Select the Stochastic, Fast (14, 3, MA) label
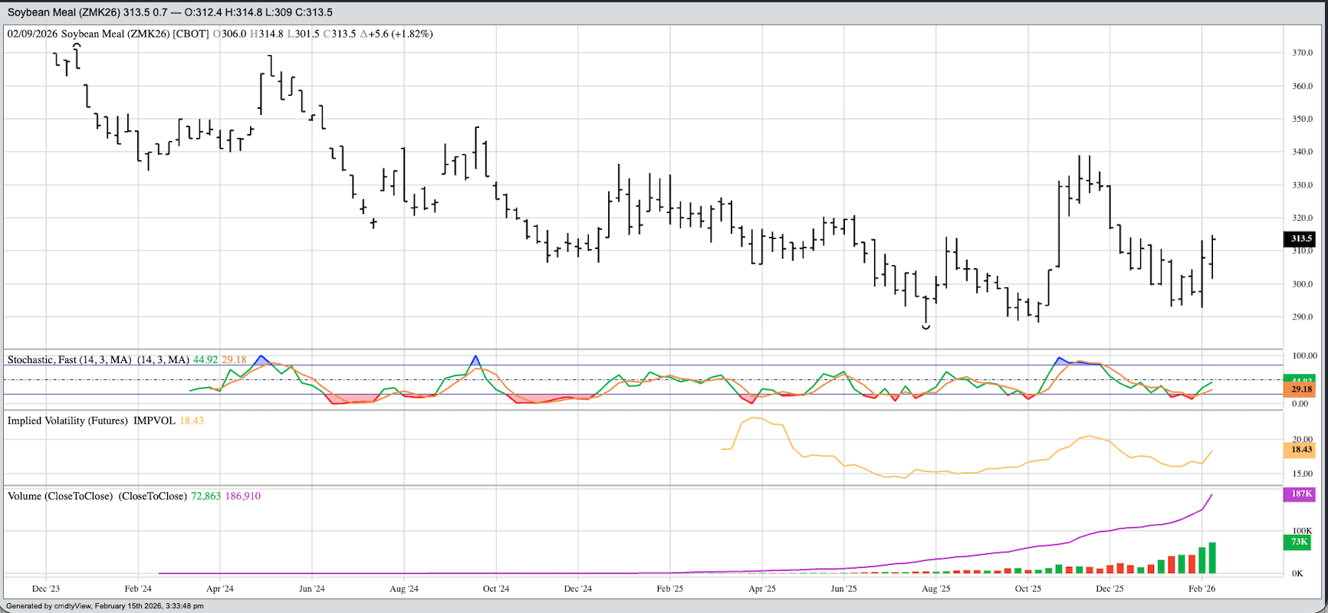The image size is (1328, 613). [x=69, y=359]
